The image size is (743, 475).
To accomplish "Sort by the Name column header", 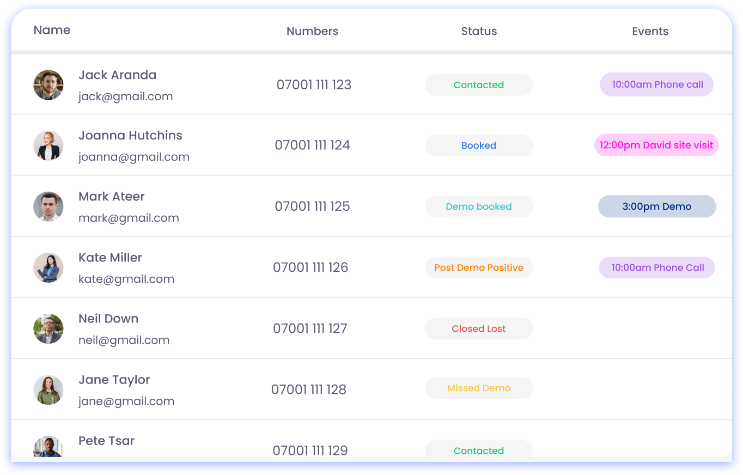I will coord(52,31).
